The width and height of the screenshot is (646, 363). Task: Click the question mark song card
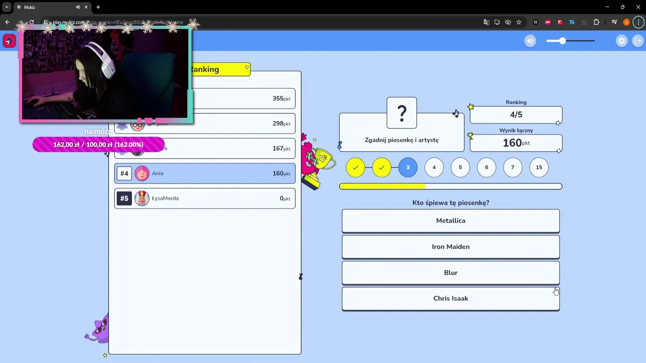tap(402, 113)
